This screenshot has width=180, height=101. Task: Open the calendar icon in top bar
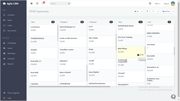pyautogui.click(x=37, y=4)
